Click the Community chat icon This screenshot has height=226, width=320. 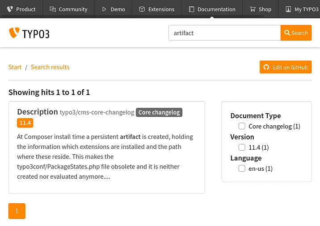(53, 9)
